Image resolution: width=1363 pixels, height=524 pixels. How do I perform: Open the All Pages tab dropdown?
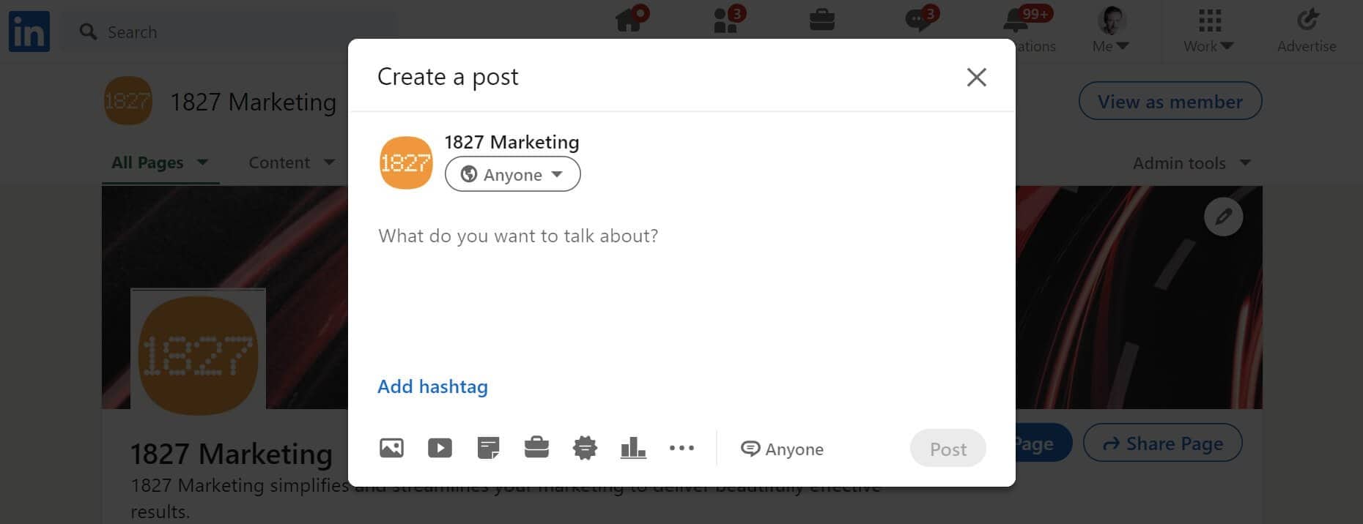coord(160,162)
